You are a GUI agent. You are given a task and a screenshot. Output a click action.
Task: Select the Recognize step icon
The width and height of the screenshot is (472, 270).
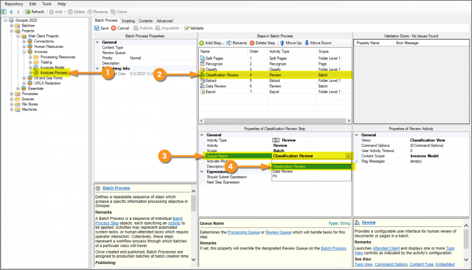tap(202, 64)
